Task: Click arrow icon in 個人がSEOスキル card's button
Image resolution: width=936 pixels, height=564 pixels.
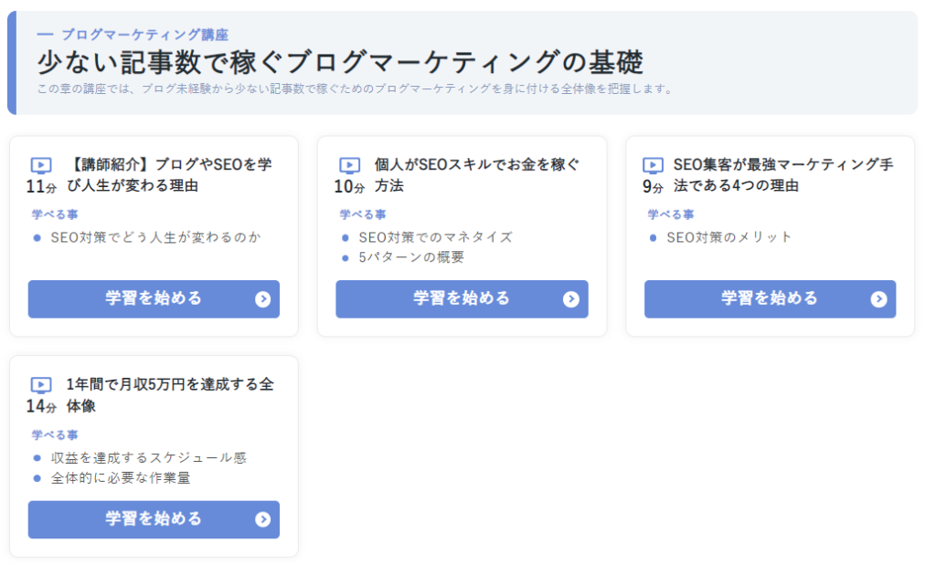Action: tap(571, 299)
